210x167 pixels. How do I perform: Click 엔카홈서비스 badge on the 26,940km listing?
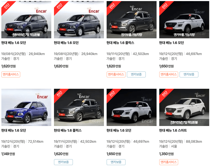coord(11,74)
